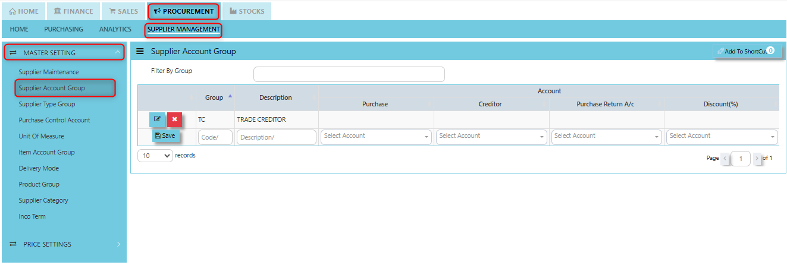Open Supplier Maintenance in sidebar
Viewport: 787px width, 265px height.
point(49,72)
